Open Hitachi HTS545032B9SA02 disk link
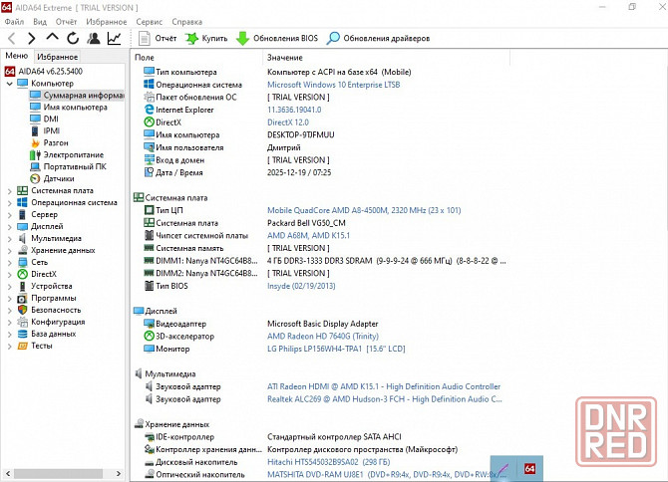Image resolution: width=668 pixels, height=482 pixels. [x=328, y=462]
